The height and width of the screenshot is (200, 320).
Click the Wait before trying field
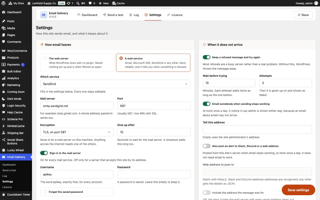(229, 83)
